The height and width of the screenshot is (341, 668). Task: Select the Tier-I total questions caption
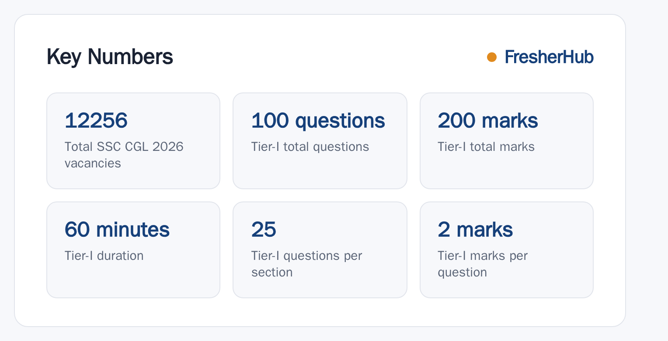[310, 147]
